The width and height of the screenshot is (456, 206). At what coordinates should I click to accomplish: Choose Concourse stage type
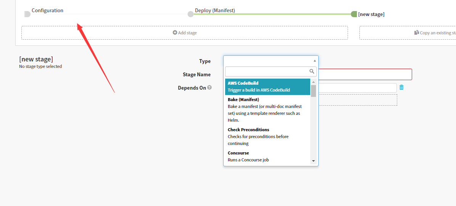pos(268,156)
